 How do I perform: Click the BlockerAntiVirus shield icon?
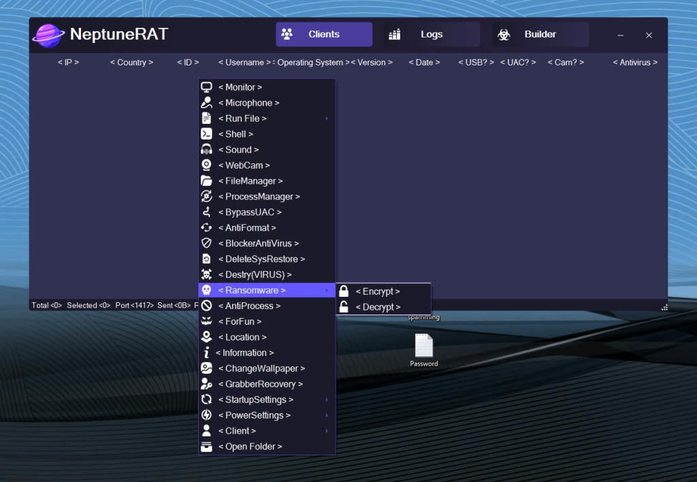[x=206, y=243]
